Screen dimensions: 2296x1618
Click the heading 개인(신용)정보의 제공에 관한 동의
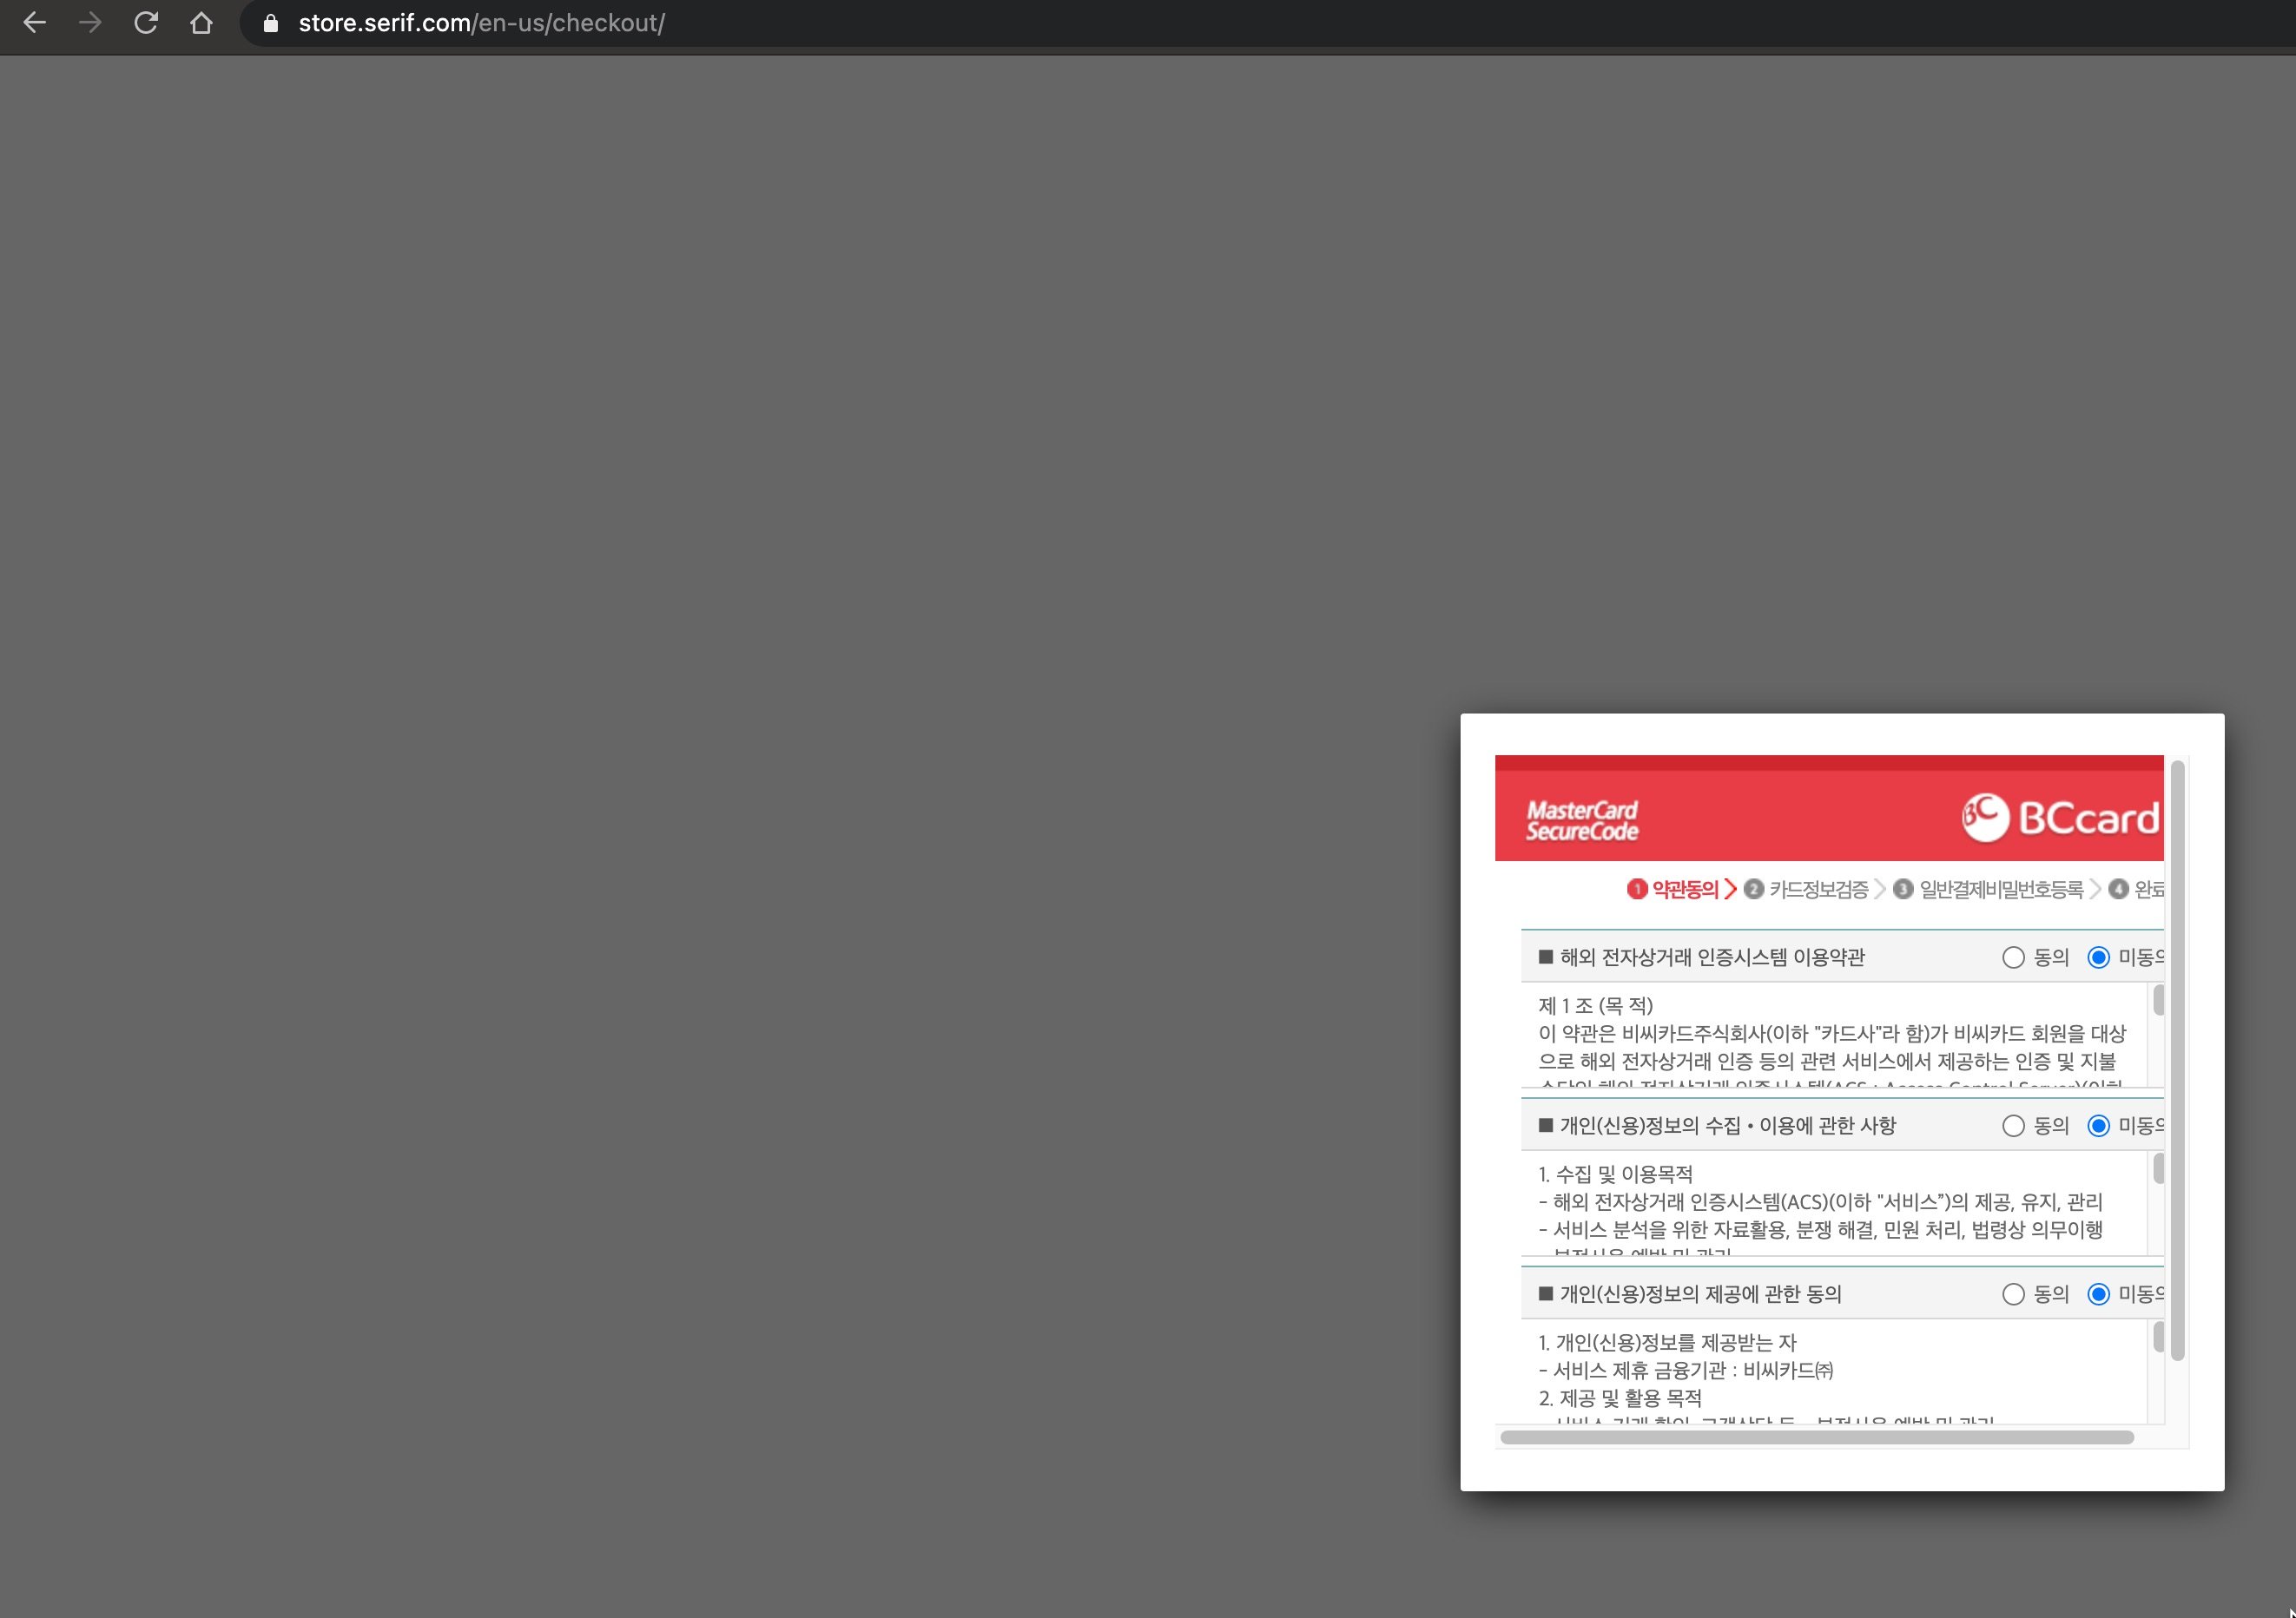(x=1701, y=1294)
